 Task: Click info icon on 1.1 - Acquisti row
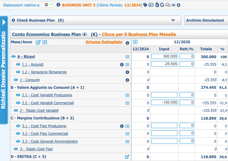click(x=122, y=64)
